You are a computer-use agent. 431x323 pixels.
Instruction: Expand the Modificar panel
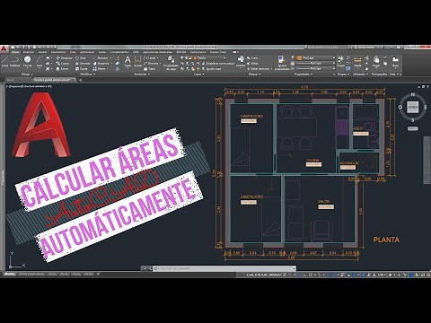pos(88,74)
